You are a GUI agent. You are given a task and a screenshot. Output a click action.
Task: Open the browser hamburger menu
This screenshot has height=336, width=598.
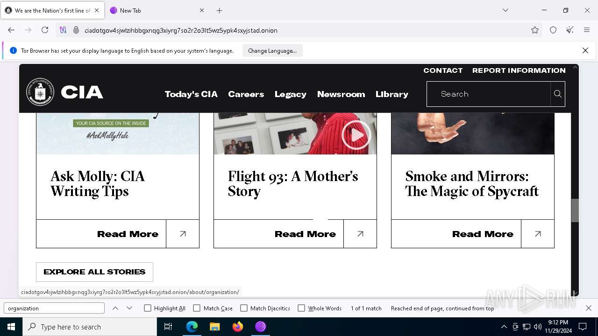click(x=587, y=30)
